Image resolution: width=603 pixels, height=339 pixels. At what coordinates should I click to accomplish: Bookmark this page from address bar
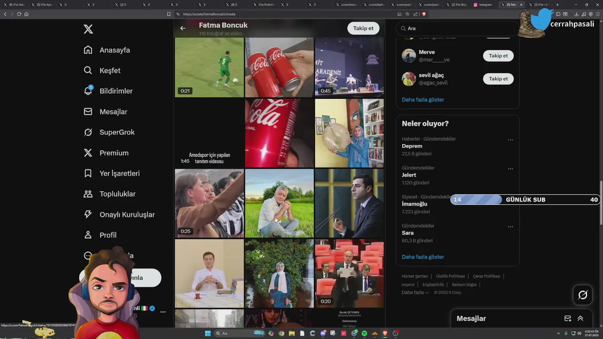tap(169, 14)
